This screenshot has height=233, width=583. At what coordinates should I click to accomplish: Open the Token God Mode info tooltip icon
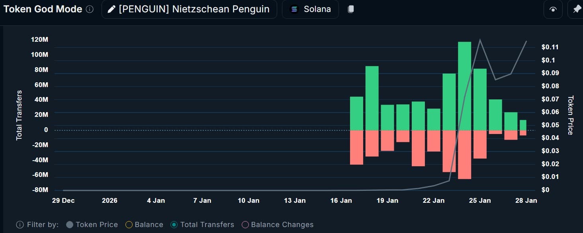click(x=90, y=9)
